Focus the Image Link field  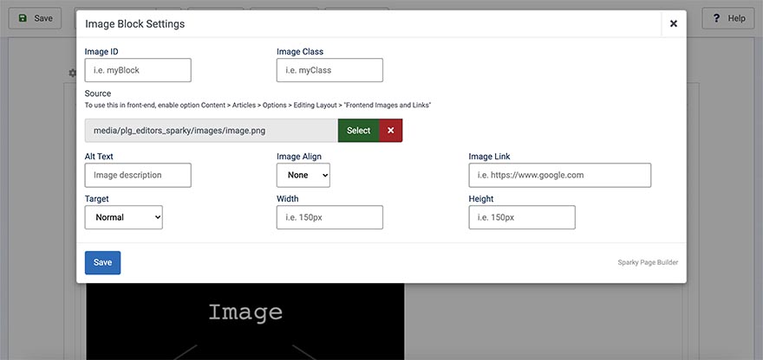click(559, 175)
